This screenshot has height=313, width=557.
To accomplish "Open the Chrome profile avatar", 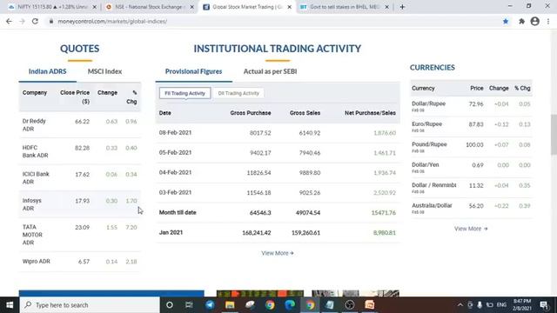I will (x=534, y=21).
